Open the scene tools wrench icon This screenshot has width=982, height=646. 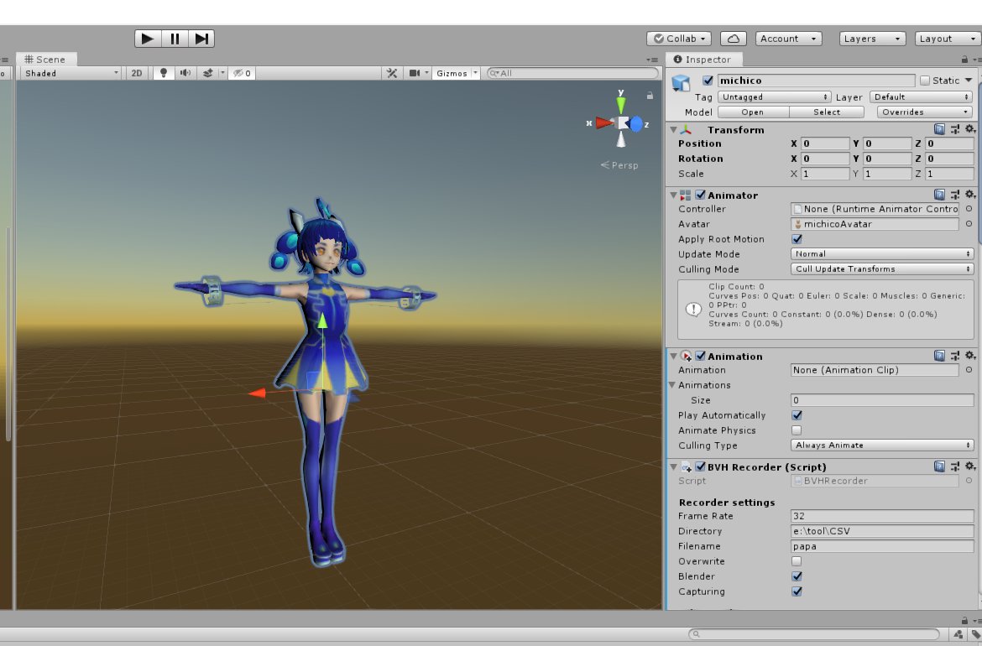pos(392,73)
